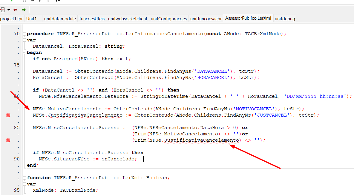Click underlined JustificativaCancelamento inside the Trim call

coord(202,140)
